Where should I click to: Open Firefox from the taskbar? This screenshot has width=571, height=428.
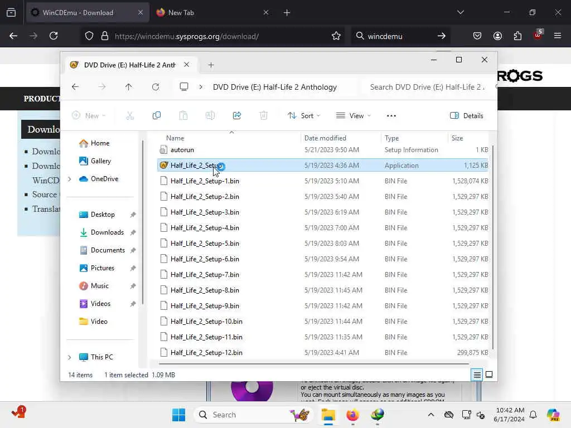(x=352, y=415)
